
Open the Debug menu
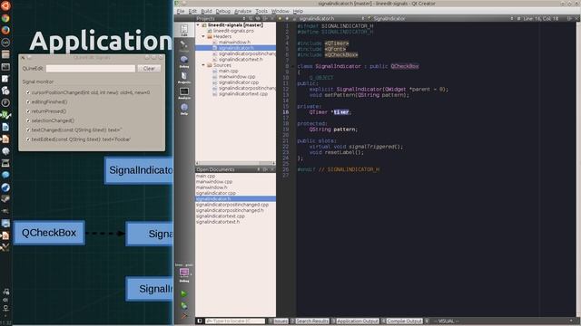223,11
